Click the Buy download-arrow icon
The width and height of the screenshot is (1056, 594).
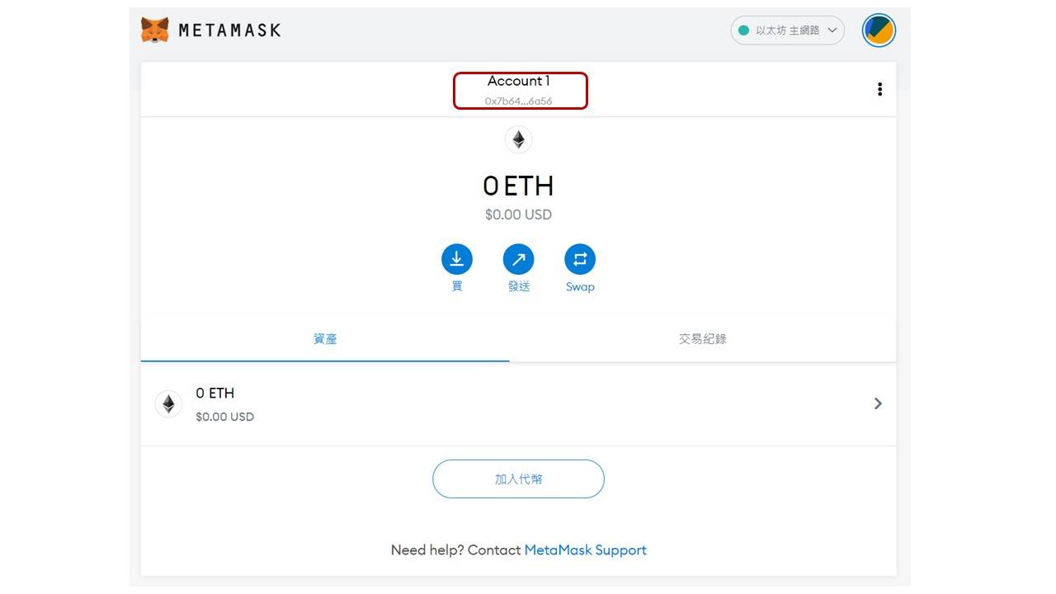pos(457,259)
